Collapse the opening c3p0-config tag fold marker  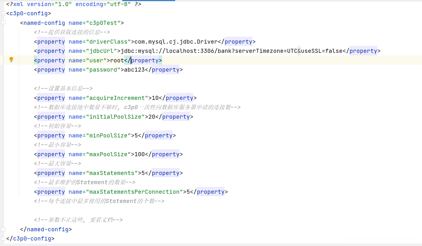[3, 14]
